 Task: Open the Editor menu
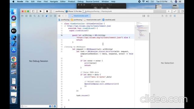63,2
